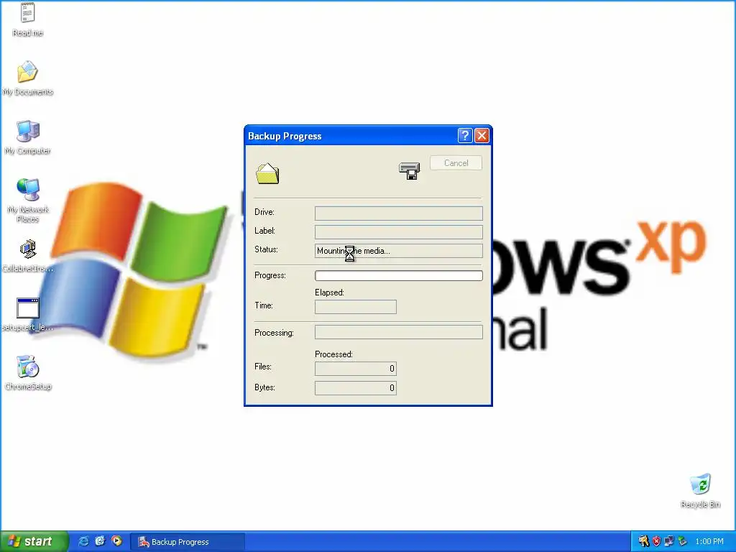The height and width of the screenshot is (552, 736).
Task: Click the Bytes processed count field
Action: pos(356,387)
